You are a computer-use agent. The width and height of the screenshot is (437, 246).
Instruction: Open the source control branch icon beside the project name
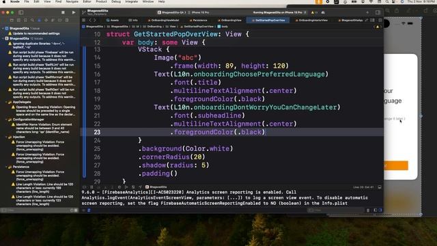[84, 12]
